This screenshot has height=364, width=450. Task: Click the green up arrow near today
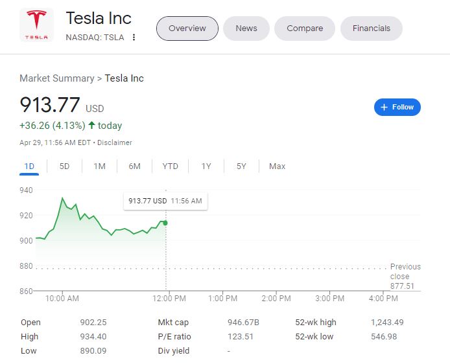pos(91,126)
